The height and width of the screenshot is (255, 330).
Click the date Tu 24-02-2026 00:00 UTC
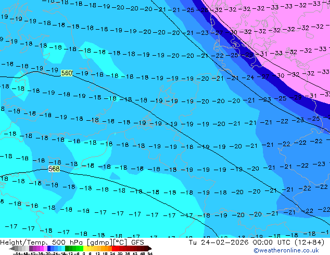[240, 243]
